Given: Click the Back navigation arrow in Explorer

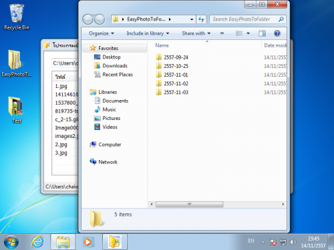Looking at the screenshot, I should pos(88,19).
